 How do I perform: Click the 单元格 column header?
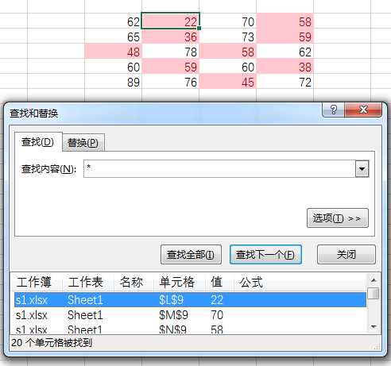[180, 282]
